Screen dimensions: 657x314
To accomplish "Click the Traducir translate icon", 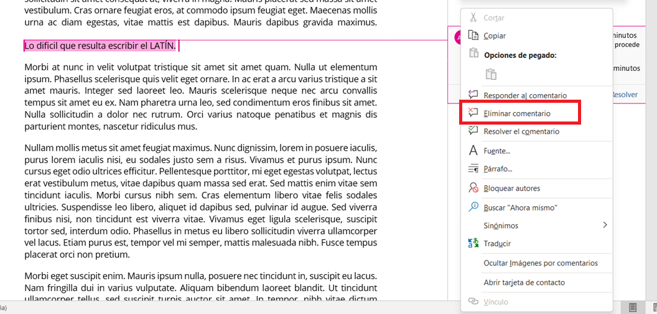I will (x=473, y=243).
